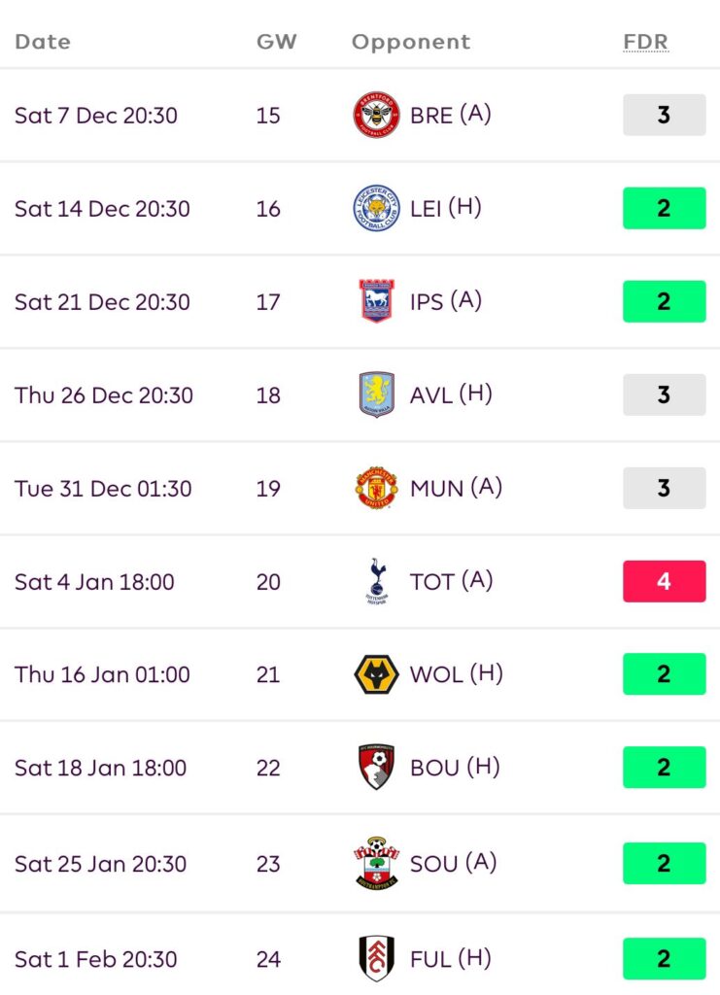The width and height of the screenshot is (720, 995).
Task: Click the red difficulty 4 swatch
Action: click(664, 581)
